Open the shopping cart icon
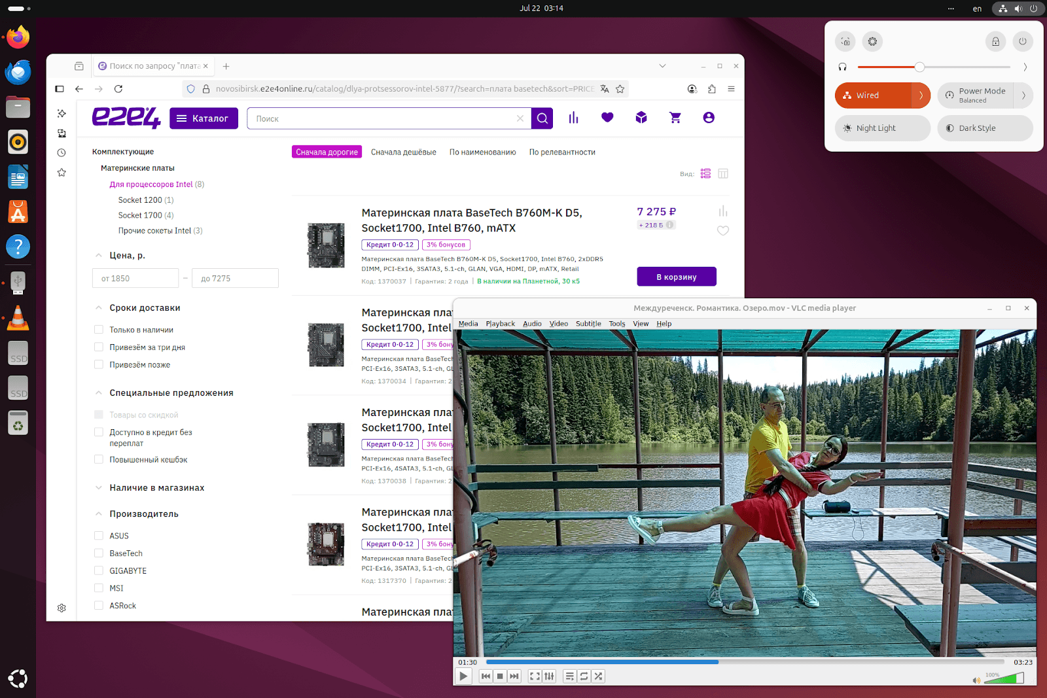 675,118
